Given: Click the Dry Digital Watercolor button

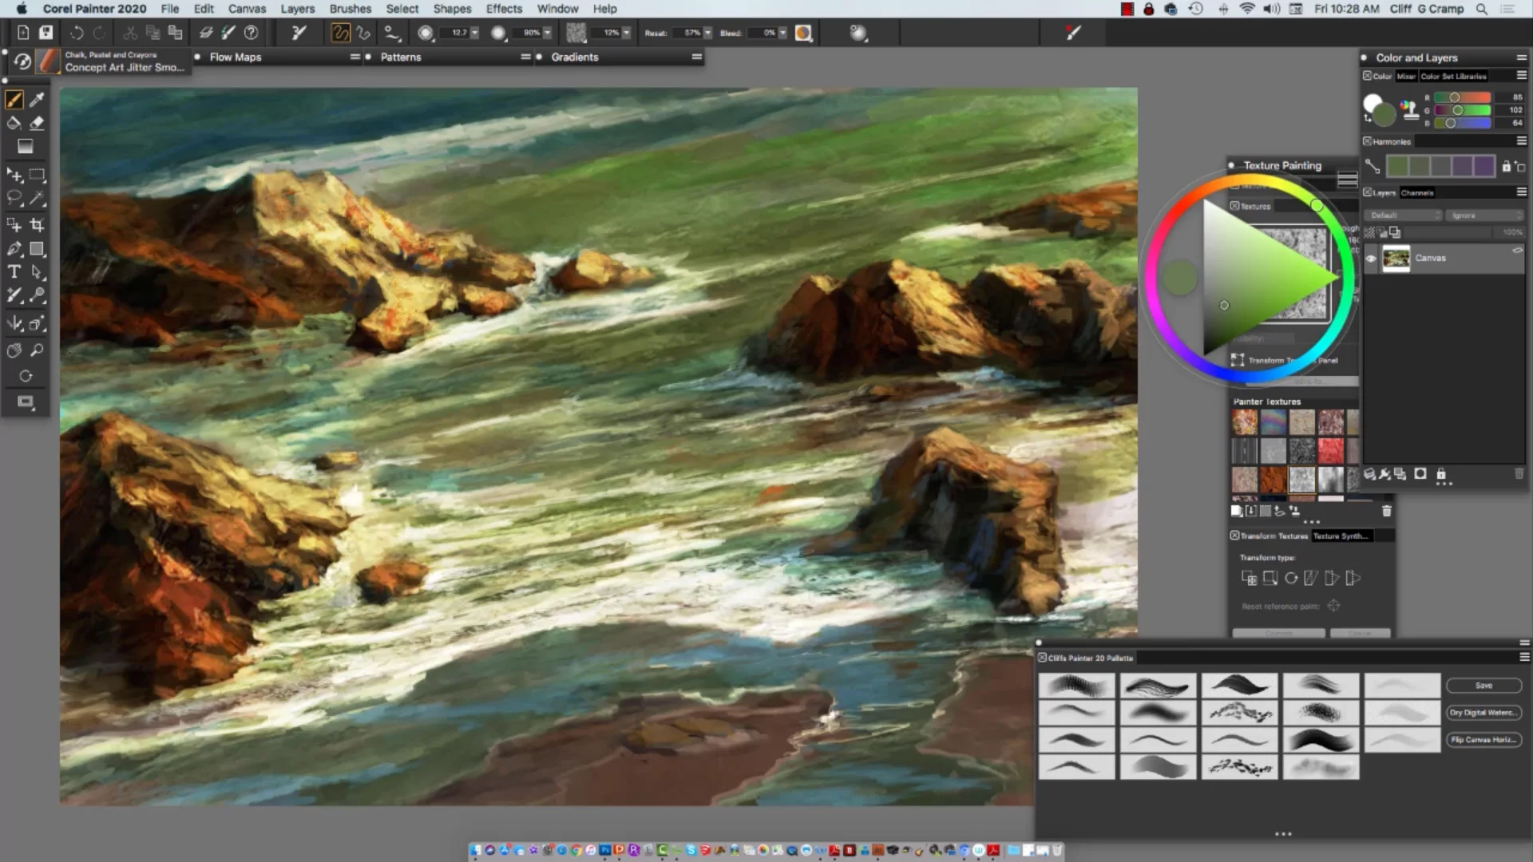Looking at the screenshot, I should [1483, 713].
